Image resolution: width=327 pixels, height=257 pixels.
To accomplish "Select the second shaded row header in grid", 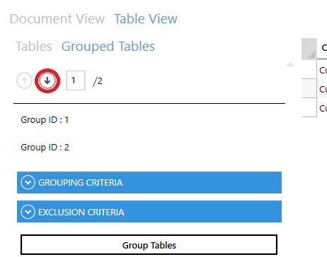I will tap(309, 88).
